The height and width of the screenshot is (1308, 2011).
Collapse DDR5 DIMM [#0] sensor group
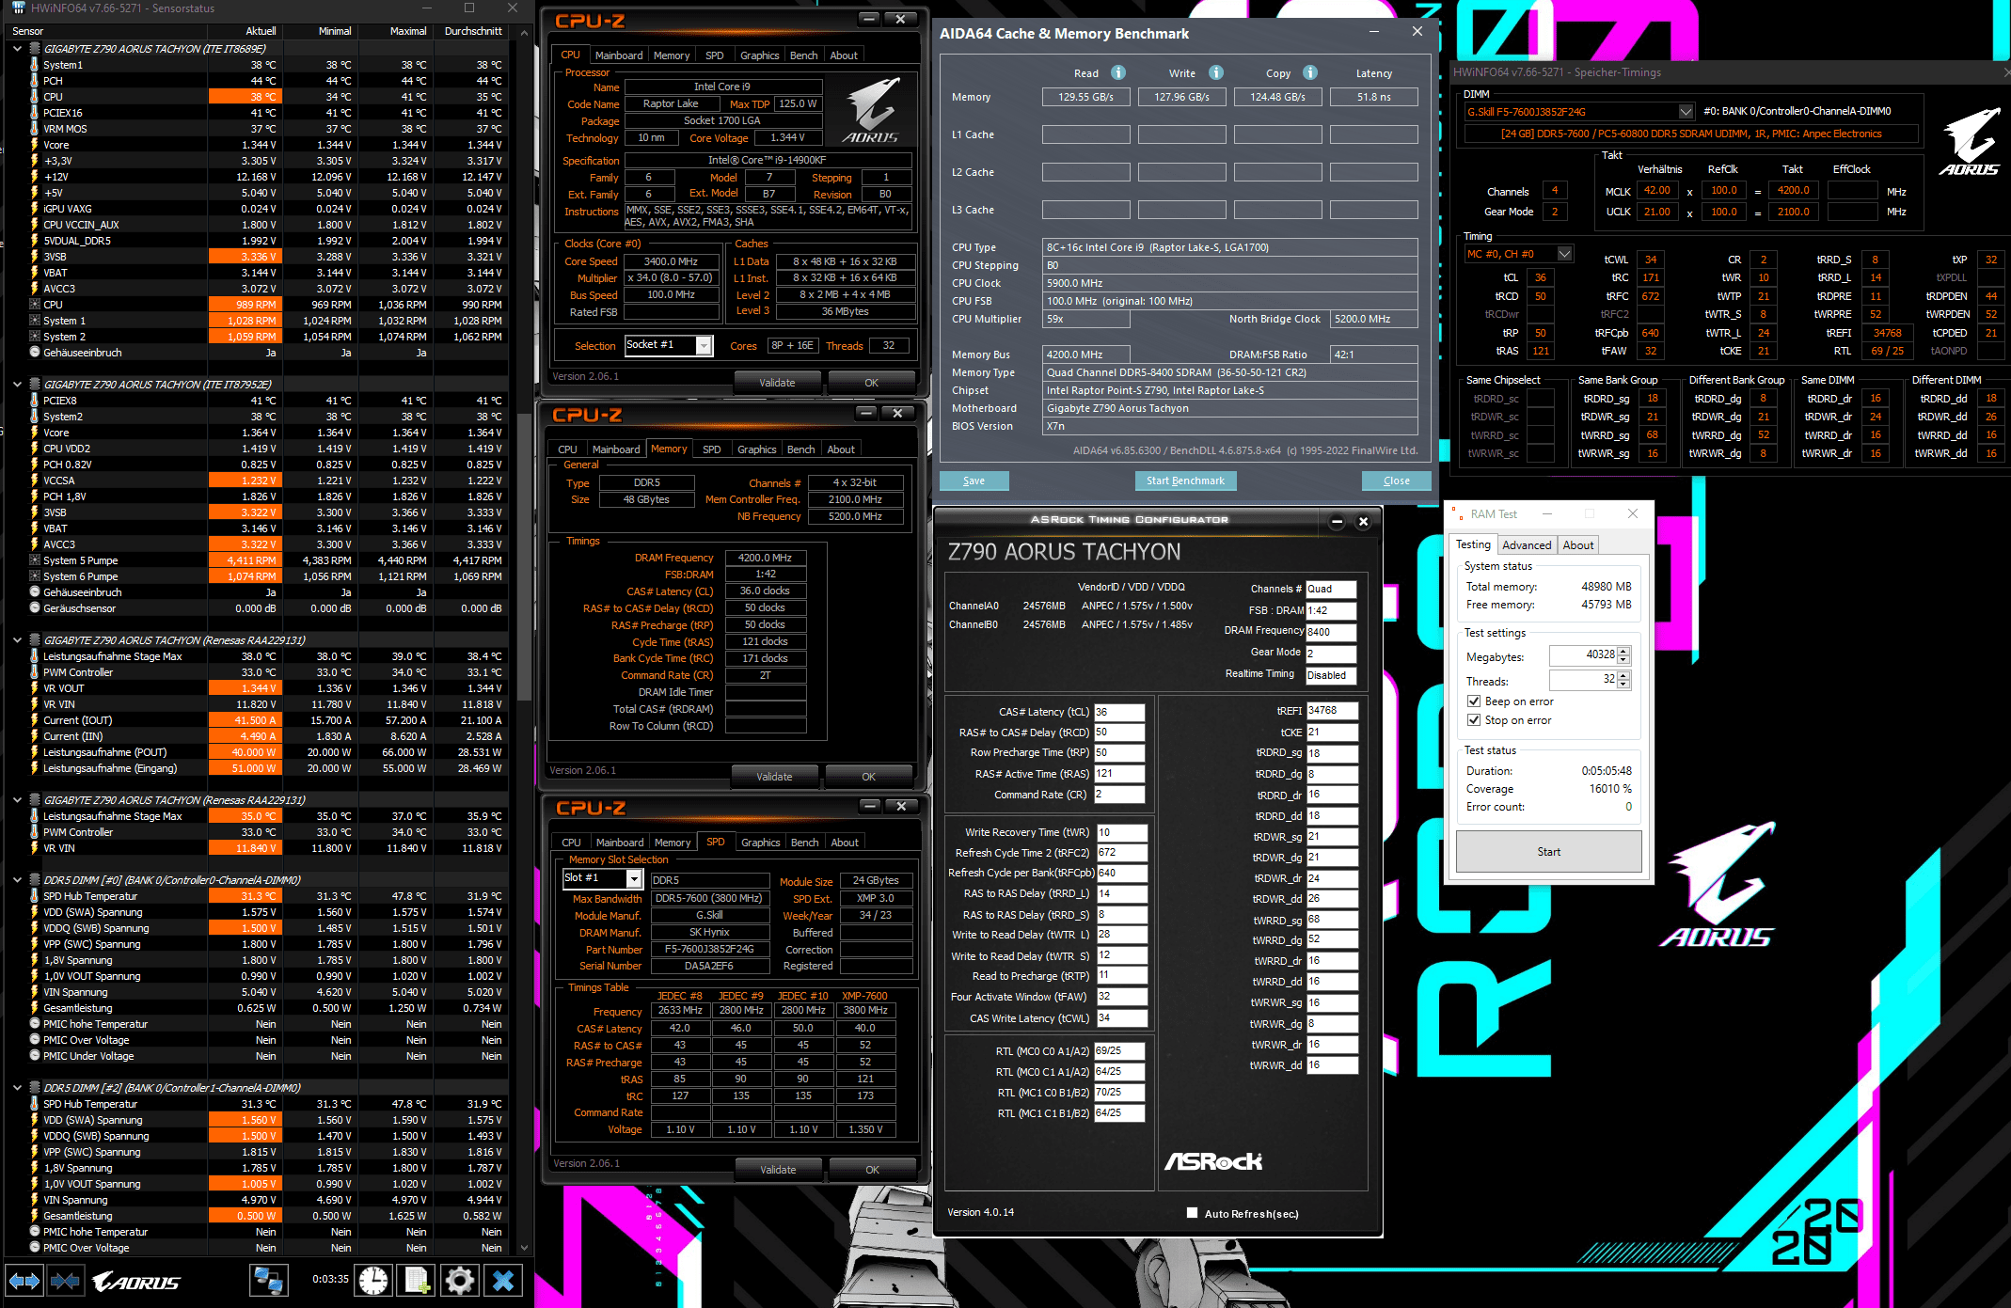click(x=17, y=880)
